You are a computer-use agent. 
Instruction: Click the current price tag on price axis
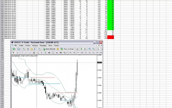[x=100, y=62]
